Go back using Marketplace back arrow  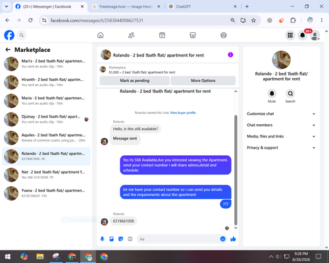8,50
